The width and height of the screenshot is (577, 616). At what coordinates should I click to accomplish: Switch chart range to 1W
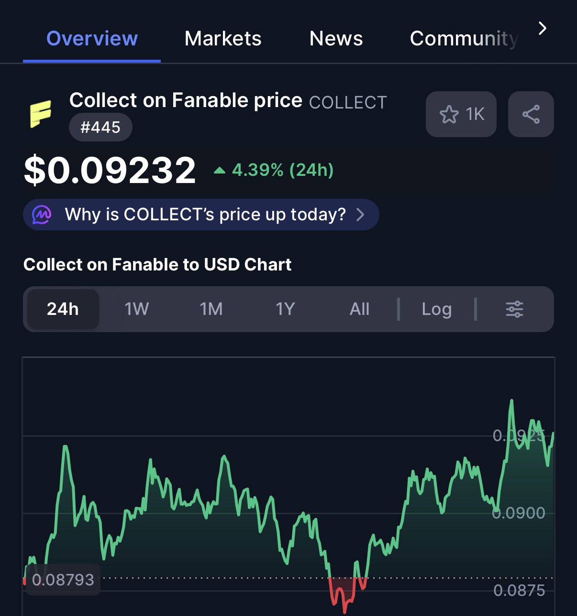click(x=137, y=309)
